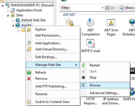Choose Add Application... menu entry

(53, 43)
